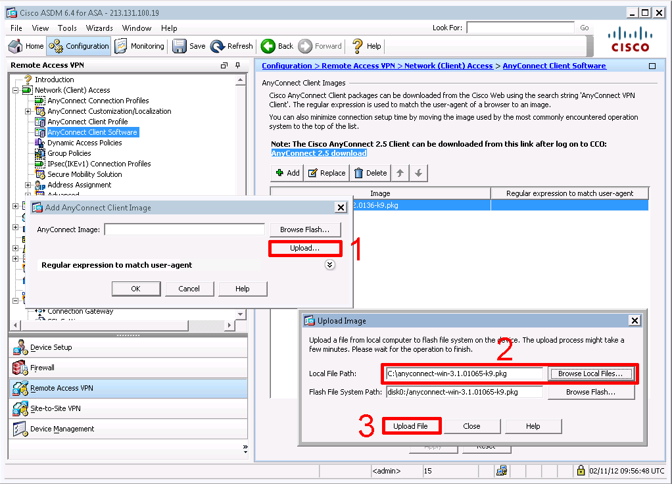Open the Window menu
This screenshot has height=484, width=672.
[137, 28]
